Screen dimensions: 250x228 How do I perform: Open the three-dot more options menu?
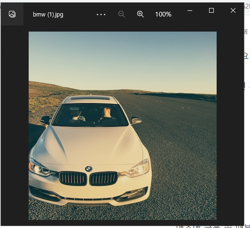point(101,15)
